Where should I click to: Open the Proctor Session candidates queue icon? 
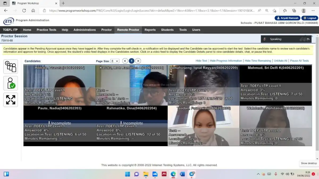[x=11, y=66]
